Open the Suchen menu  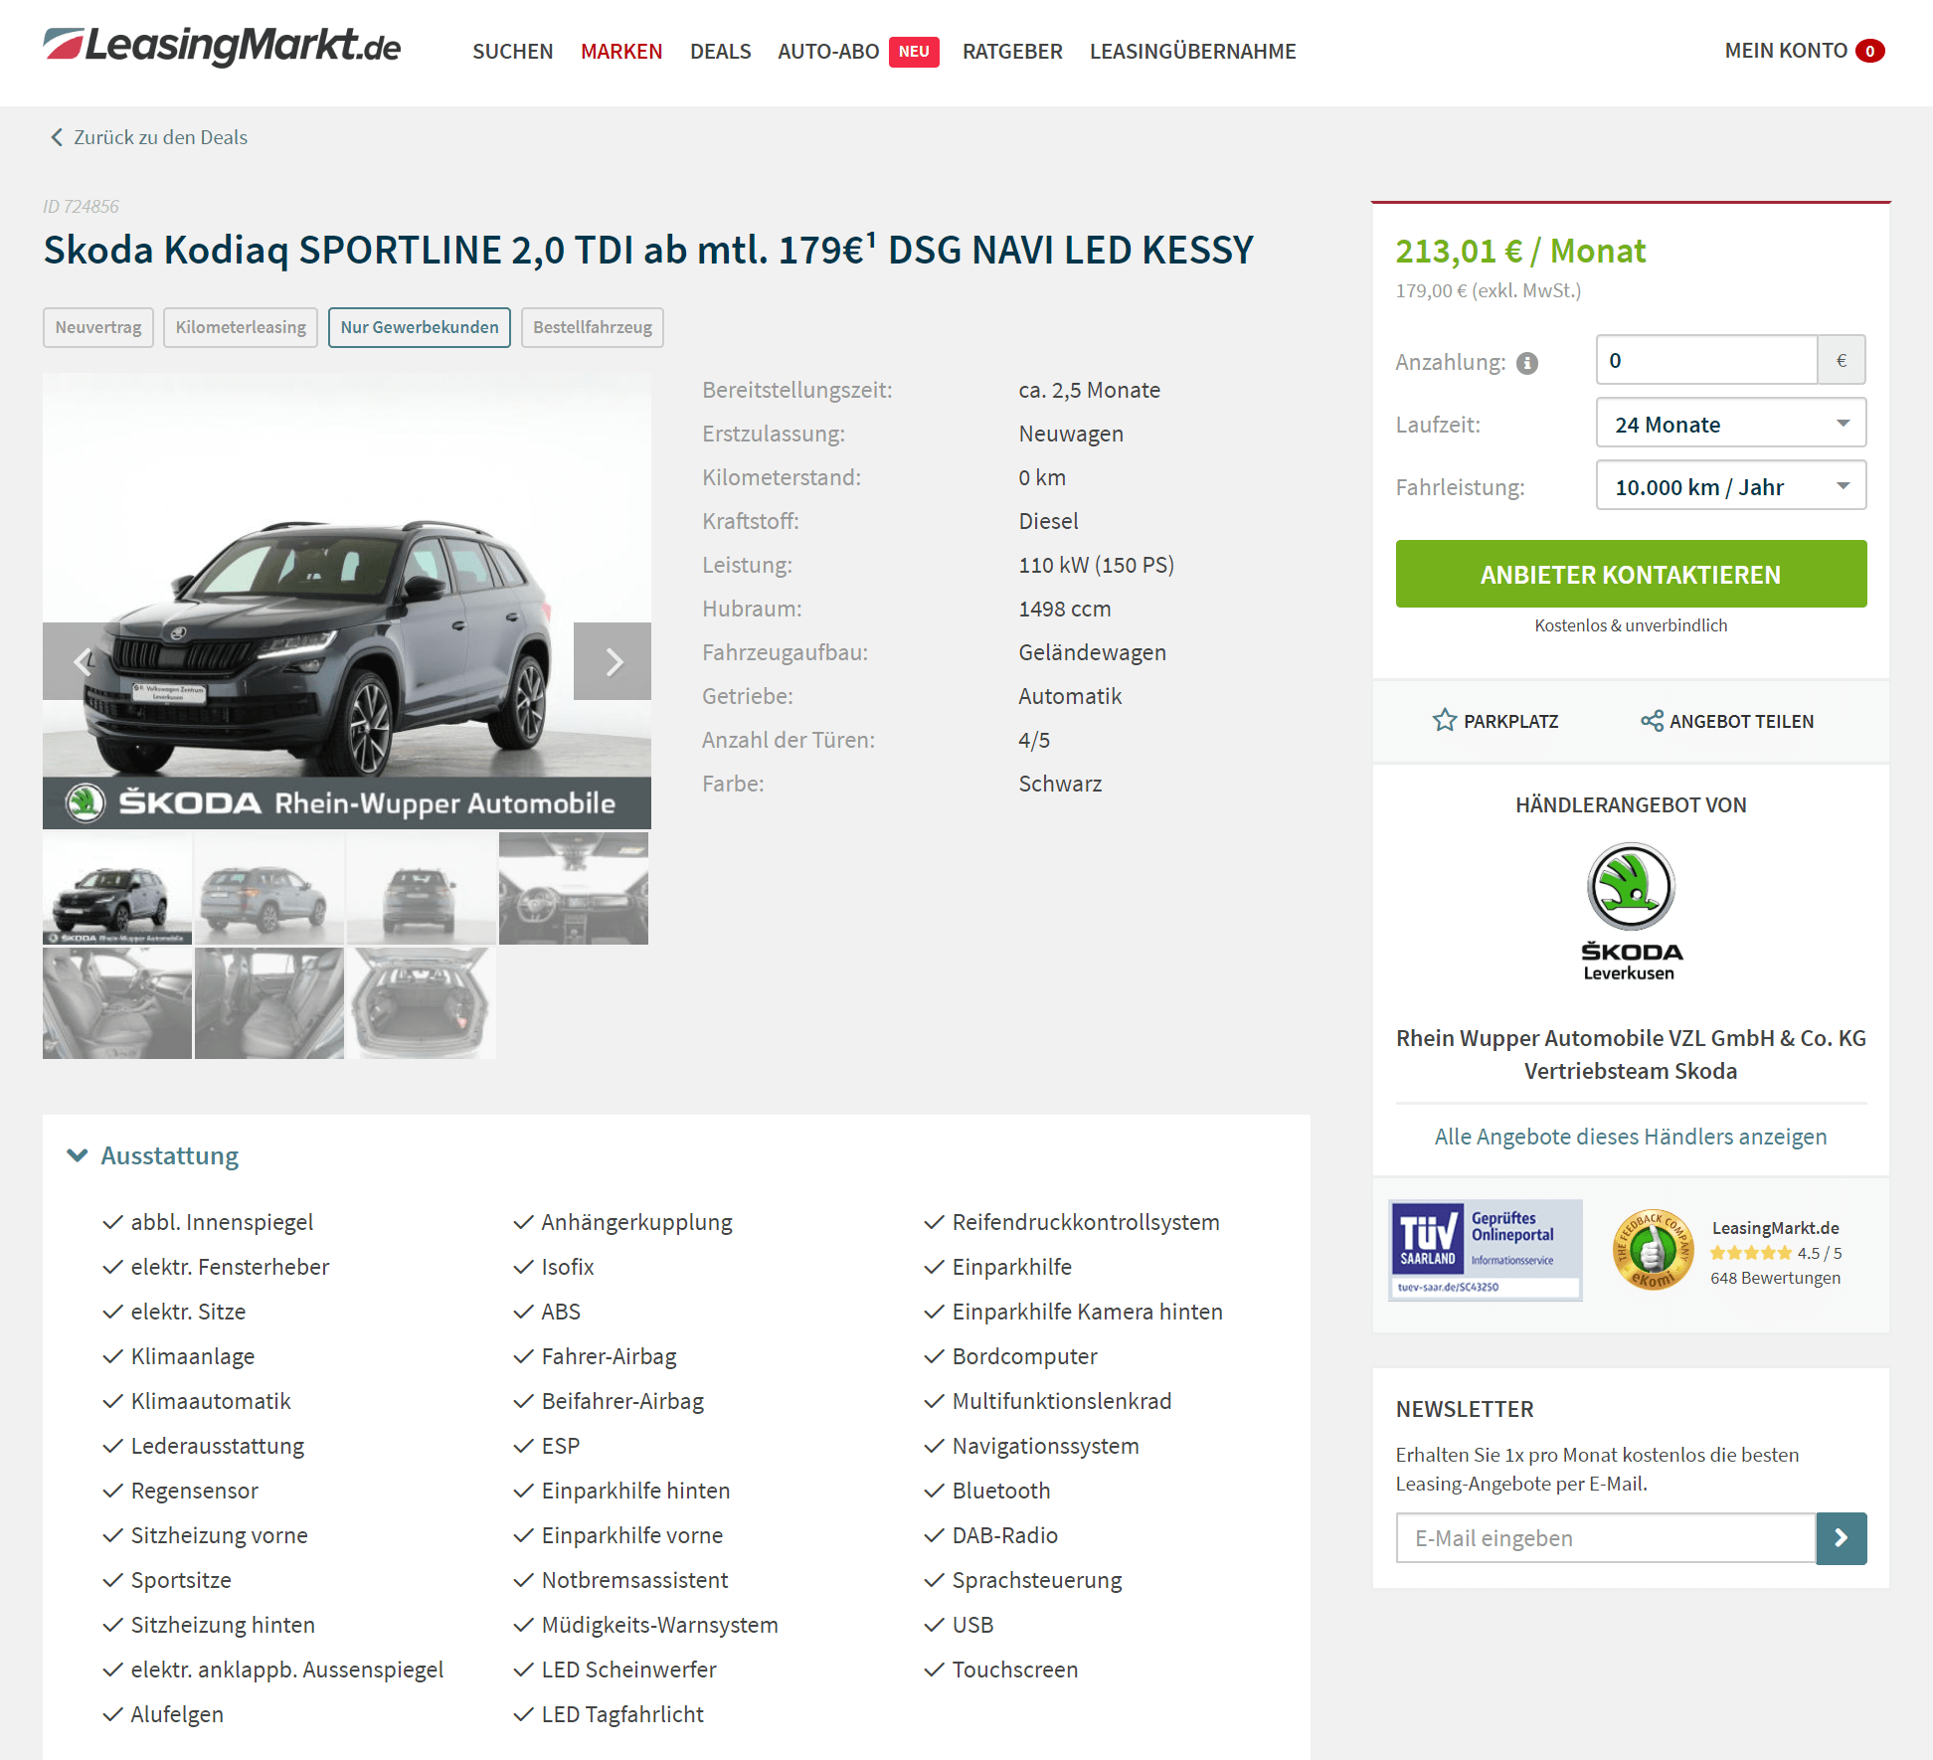click(x=513, y=51)
